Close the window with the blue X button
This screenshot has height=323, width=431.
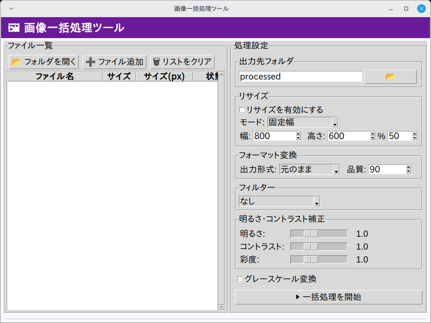point(421,9)
